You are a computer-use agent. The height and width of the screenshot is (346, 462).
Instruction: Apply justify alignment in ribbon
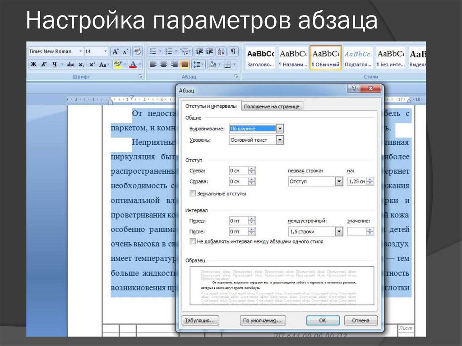pos(185,65)
